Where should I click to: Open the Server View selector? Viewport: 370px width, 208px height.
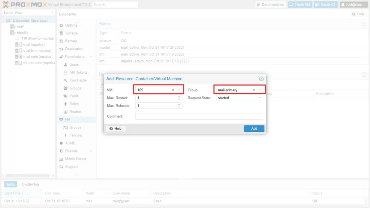coord(28,13)
